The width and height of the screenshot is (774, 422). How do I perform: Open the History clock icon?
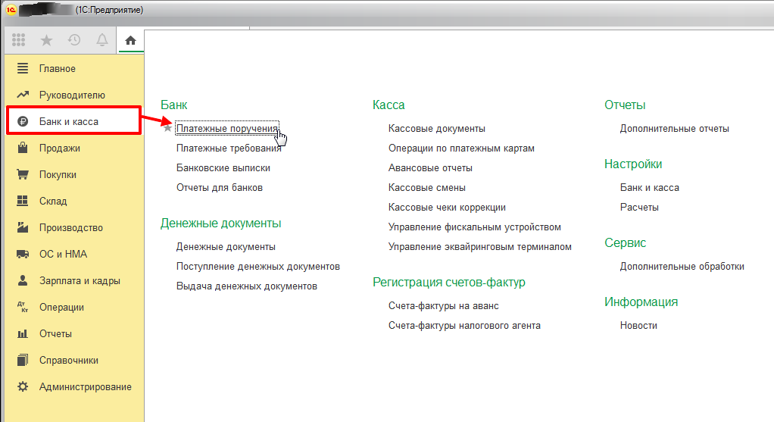click(x=74, y=40)
